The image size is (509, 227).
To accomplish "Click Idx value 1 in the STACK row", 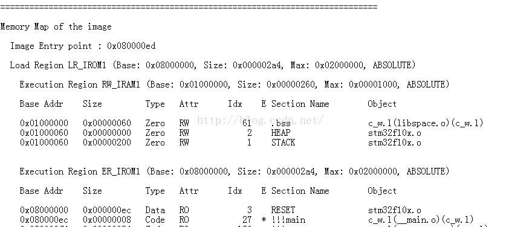I will 249,142.
